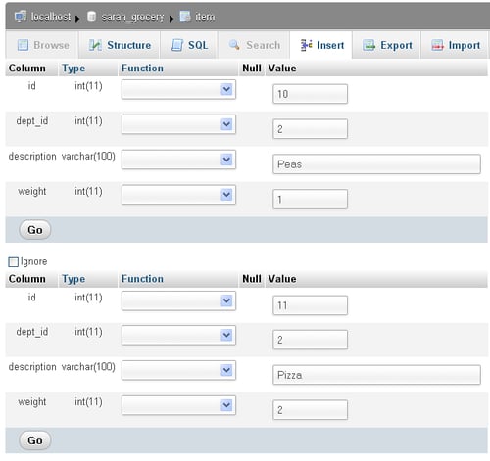
Task: Open function dropdown for second dept_id row
Action: (178, 335)
